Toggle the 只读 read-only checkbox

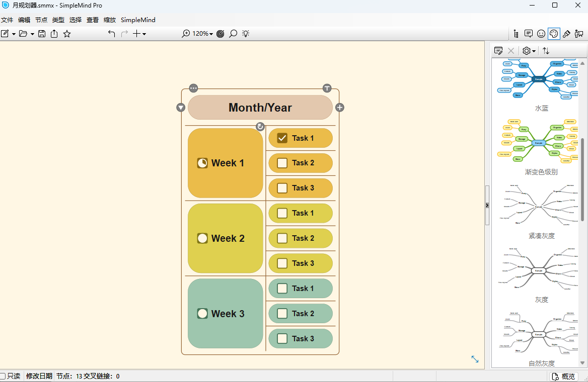coord(3,376)
